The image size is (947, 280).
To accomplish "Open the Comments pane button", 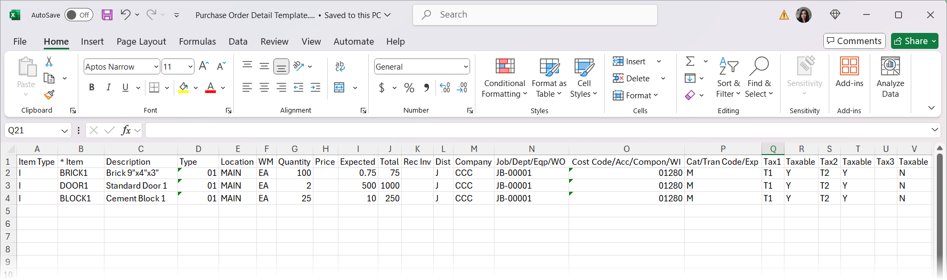I will [854, 41].
